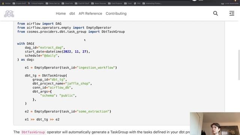The width and height of the screenshot is (240, 135).
Task: Click the "schema": "public" line
Action: tap(58, 95)
